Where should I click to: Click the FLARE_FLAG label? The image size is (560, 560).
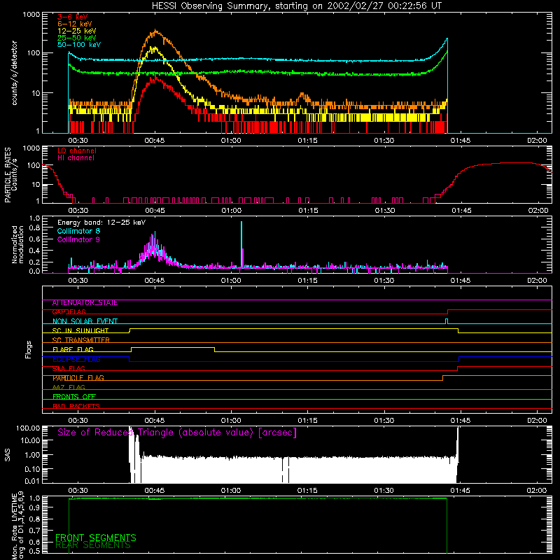73,349
